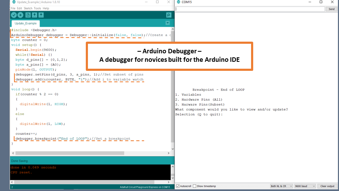Open the Edit menu

20,8
